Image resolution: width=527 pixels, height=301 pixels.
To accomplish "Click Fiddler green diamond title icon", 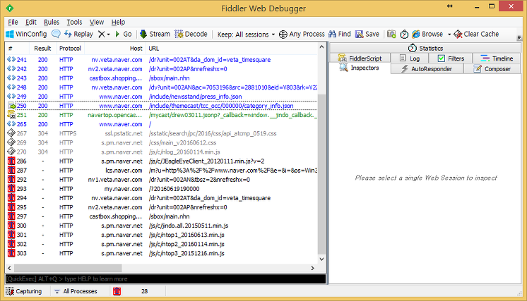I will (9, 8).
